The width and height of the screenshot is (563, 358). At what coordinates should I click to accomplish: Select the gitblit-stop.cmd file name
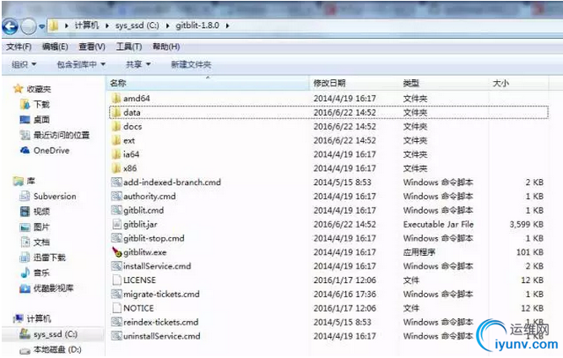[x=154, y=238]
